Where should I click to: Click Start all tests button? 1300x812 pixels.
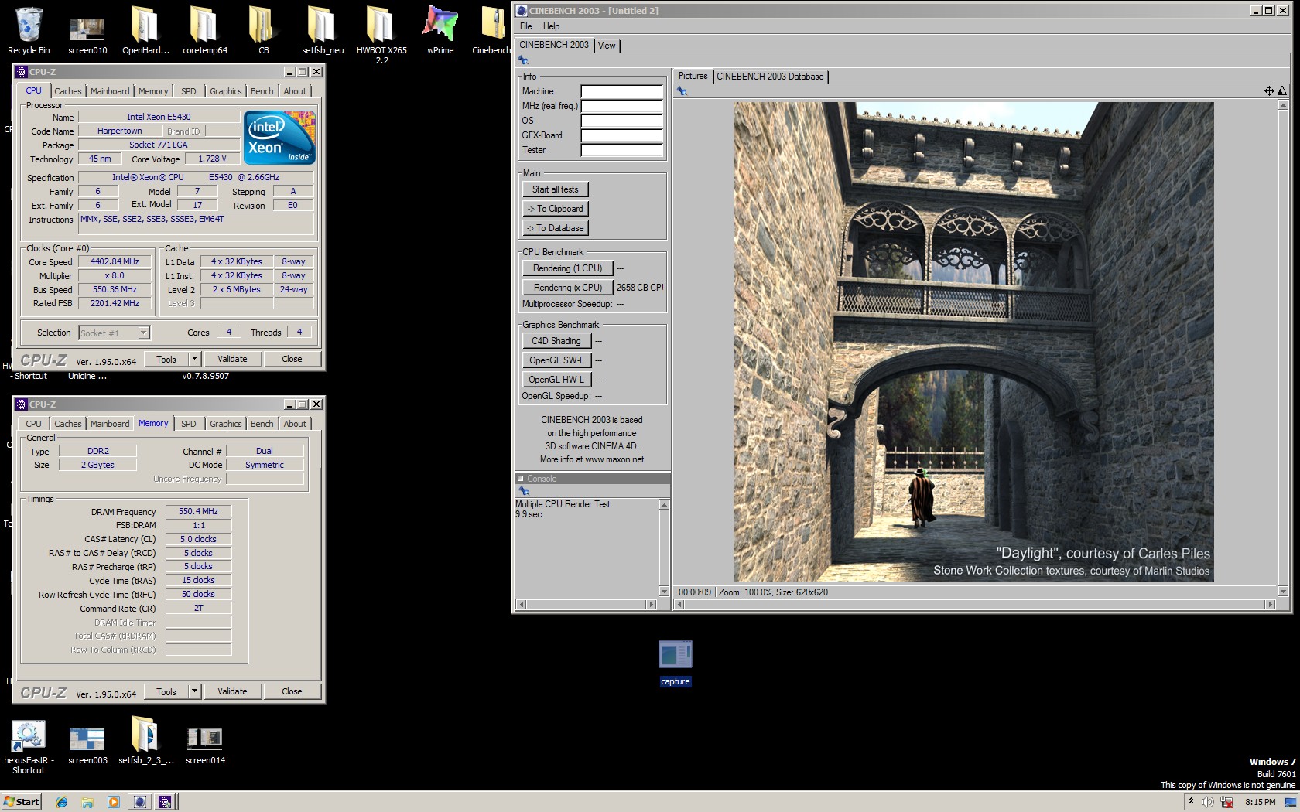pyautogui.click(x=556, y=189)
